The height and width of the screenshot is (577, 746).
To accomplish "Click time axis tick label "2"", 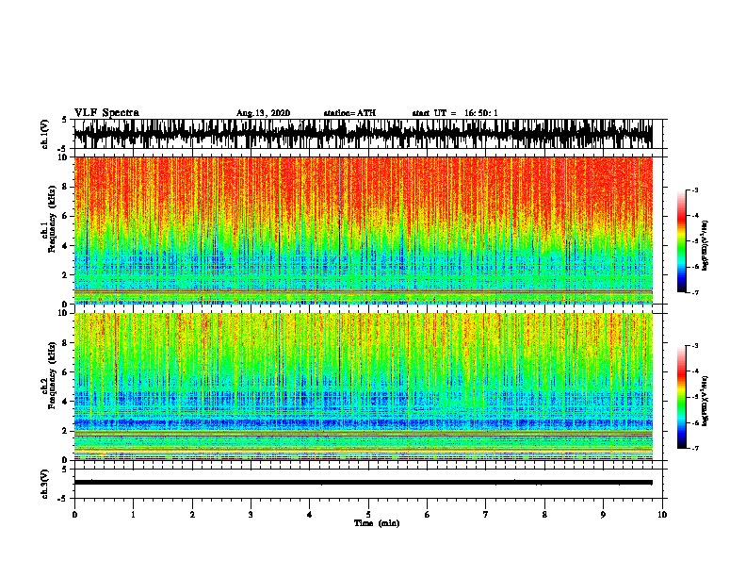I will tap(192, 515).
